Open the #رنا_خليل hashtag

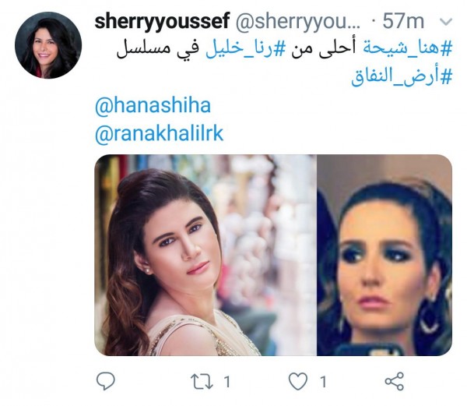245,49
